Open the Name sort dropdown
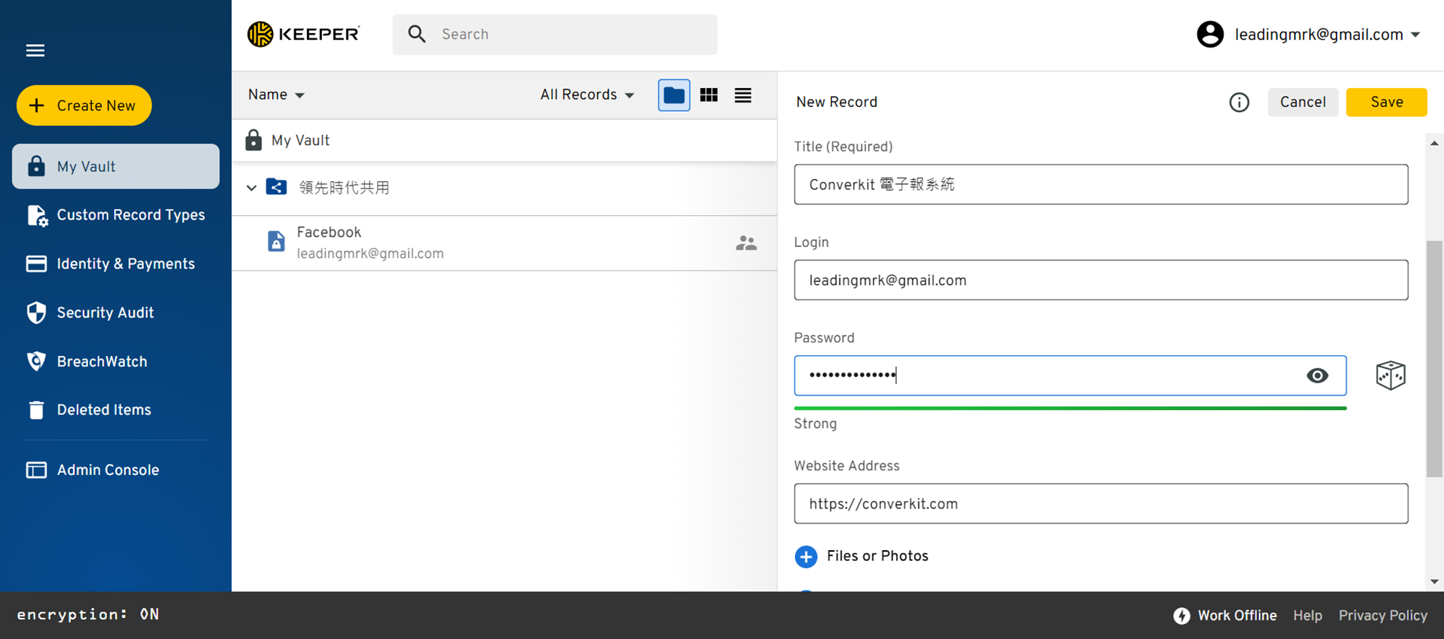 [x=276, y=95]
